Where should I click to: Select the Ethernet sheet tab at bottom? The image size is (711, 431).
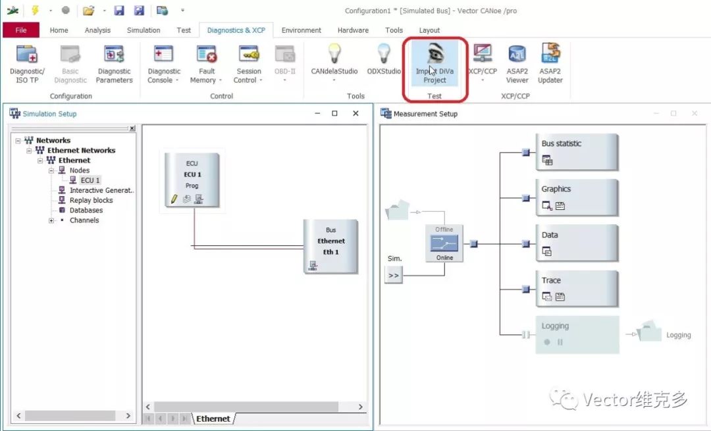[213, 418]
